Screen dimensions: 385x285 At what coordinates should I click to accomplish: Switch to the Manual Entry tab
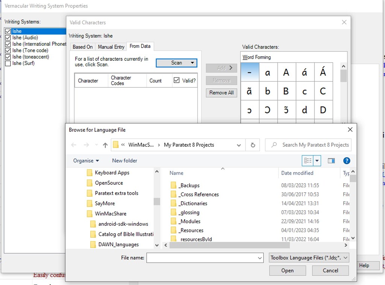point(111,46)
